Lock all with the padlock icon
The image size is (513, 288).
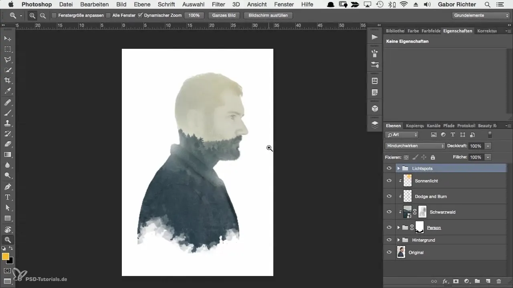pyautogui.click(x=433, y=158)
